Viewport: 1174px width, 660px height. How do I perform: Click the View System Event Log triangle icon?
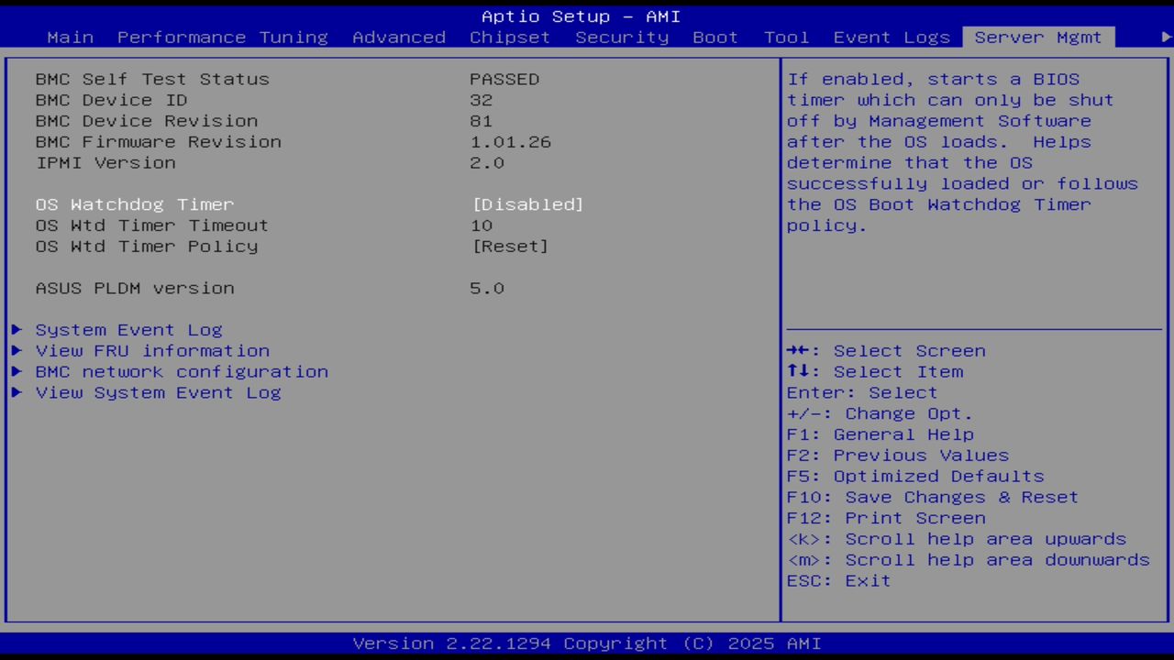point(17,392)
